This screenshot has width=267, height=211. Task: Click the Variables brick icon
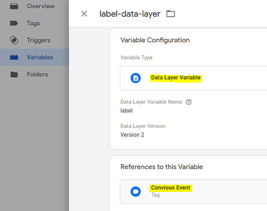click(x=14, y=57)
